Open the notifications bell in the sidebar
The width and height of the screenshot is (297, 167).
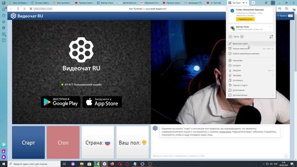coord(4,9)
